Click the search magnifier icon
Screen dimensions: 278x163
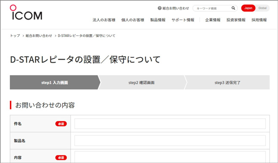point(233,8)
